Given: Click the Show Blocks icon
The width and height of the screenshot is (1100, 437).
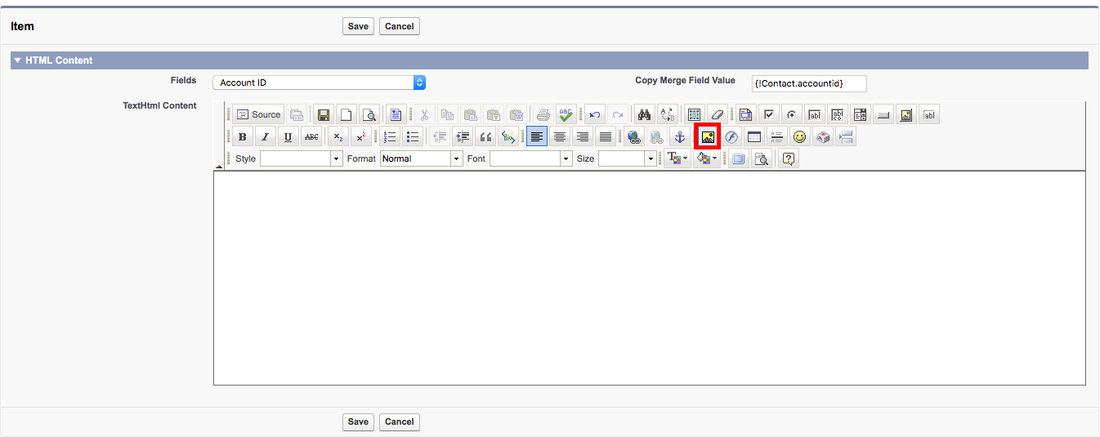Looking at the screenshot, I should [x=761, y=158].
